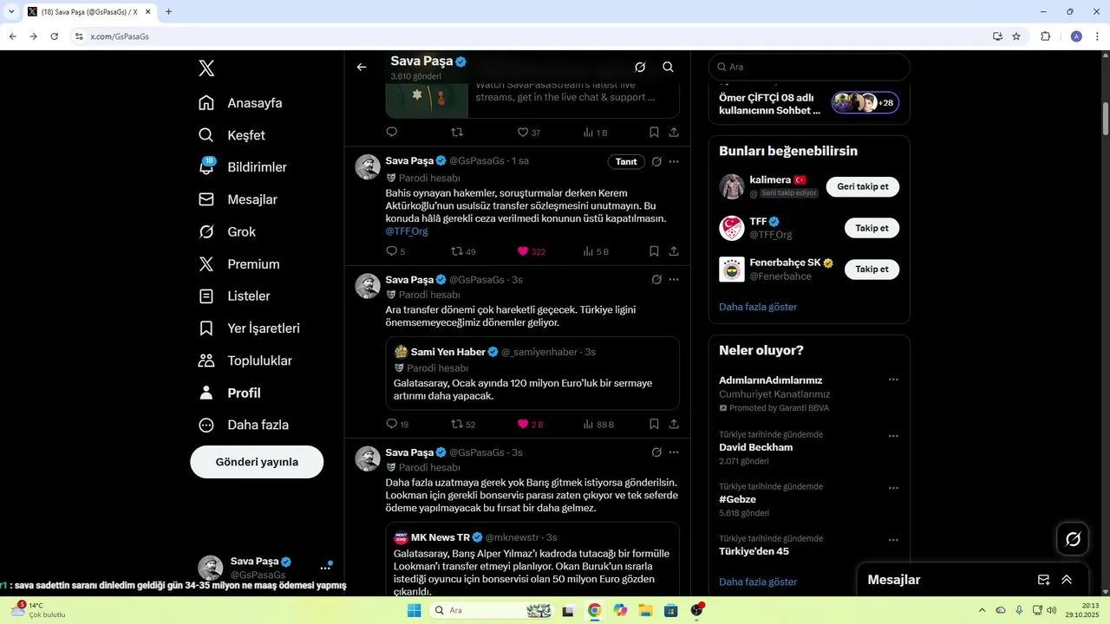Reload the page in Chrome
The image size is (1110, 624).
point(55,36)
